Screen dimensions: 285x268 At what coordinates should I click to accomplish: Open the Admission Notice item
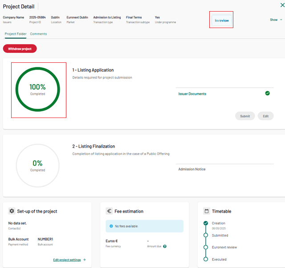click(192, 169)
